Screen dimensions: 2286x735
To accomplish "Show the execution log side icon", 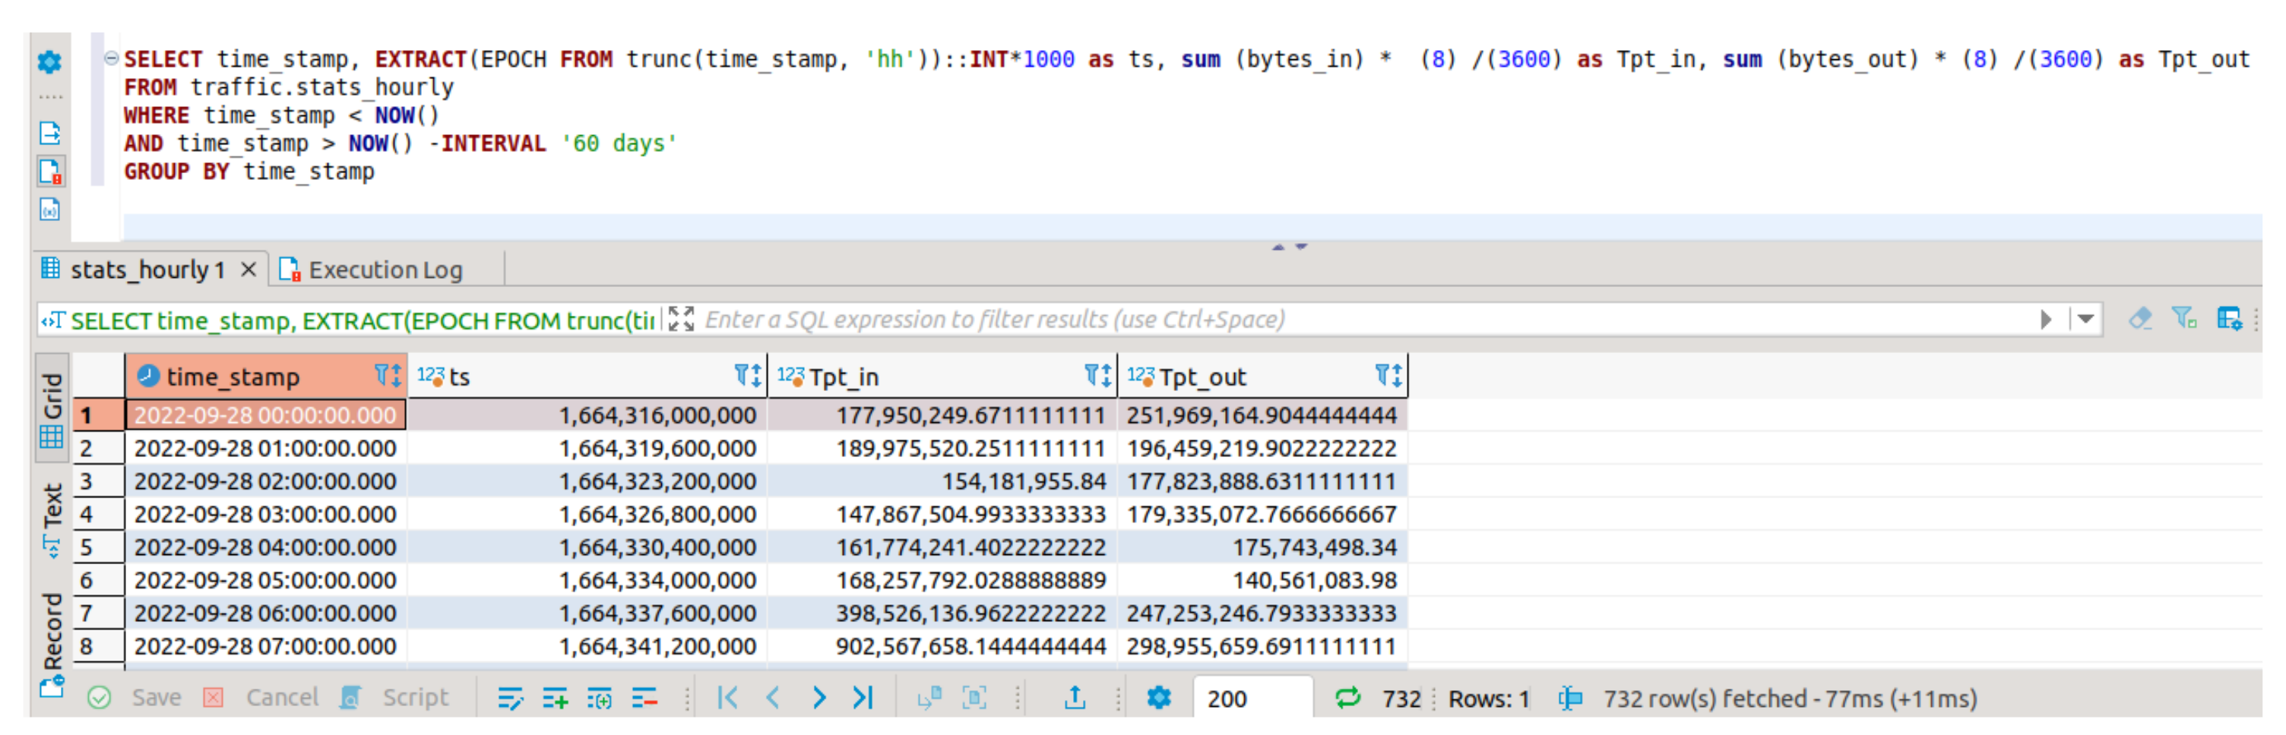I will [51, 171].
